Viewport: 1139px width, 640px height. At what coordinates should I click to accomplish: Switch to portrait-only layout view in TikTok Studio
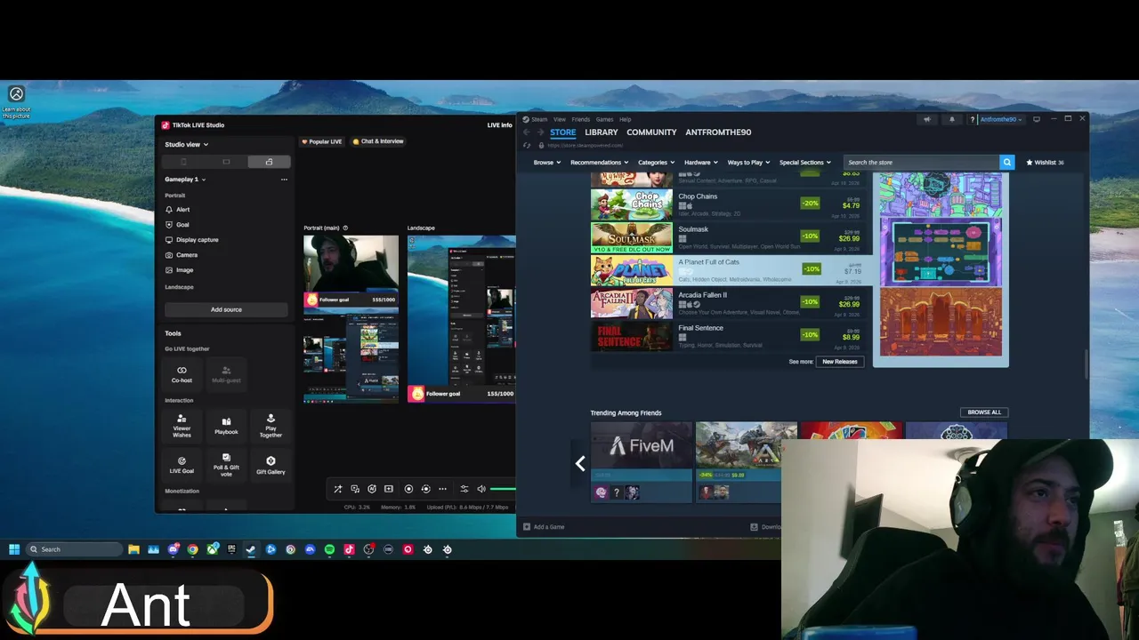click(183, 162)
